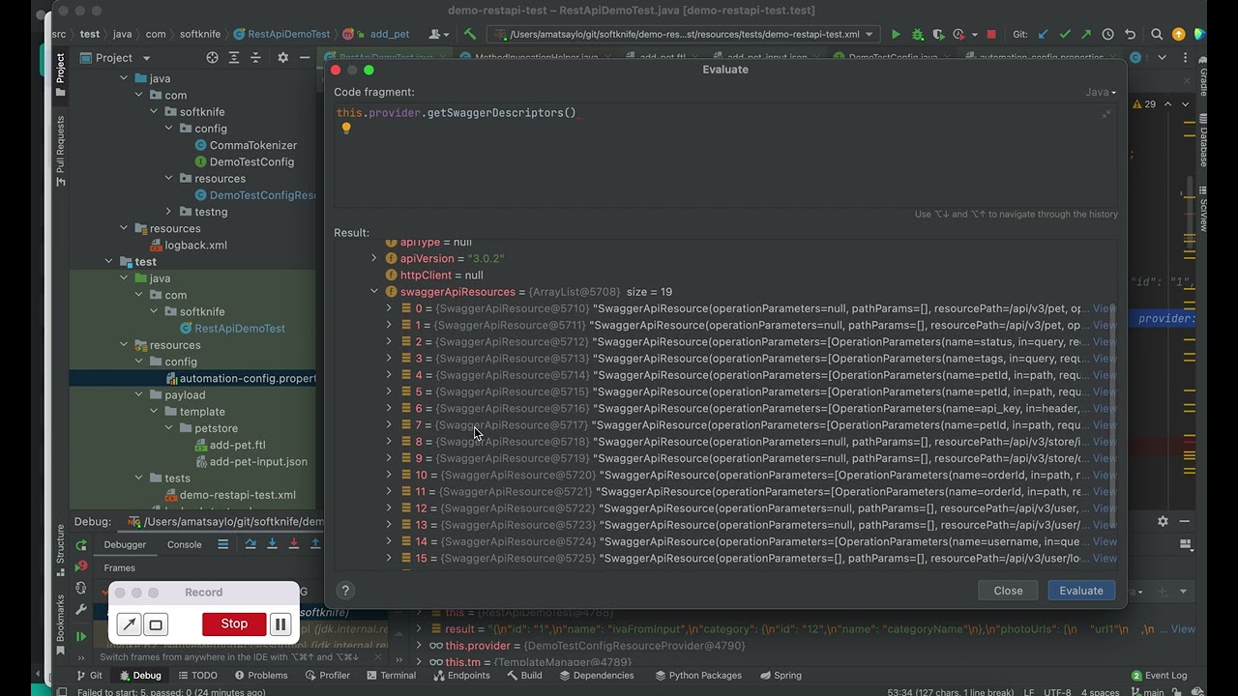Click the Close button in Evaluate dialog
This screenshot has height=696, width=1238.
[x=1008, y=591]
